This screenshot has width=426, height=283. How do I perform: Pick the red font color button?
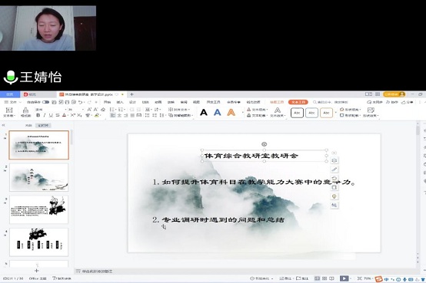pyautogui.click(x=64, y=116)
